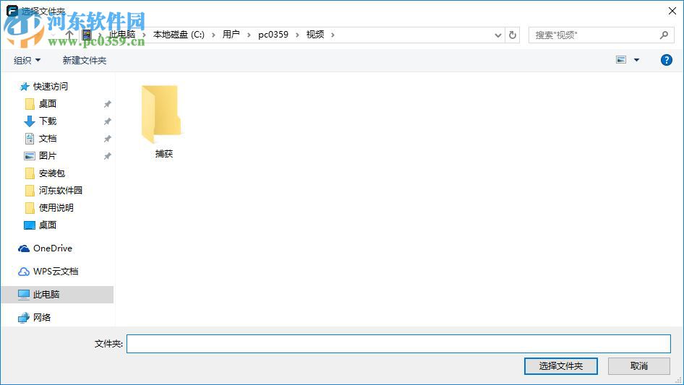Click the 文件夹 name input field
This screenshot has width=684, height=385.
(x=398, y=344)
